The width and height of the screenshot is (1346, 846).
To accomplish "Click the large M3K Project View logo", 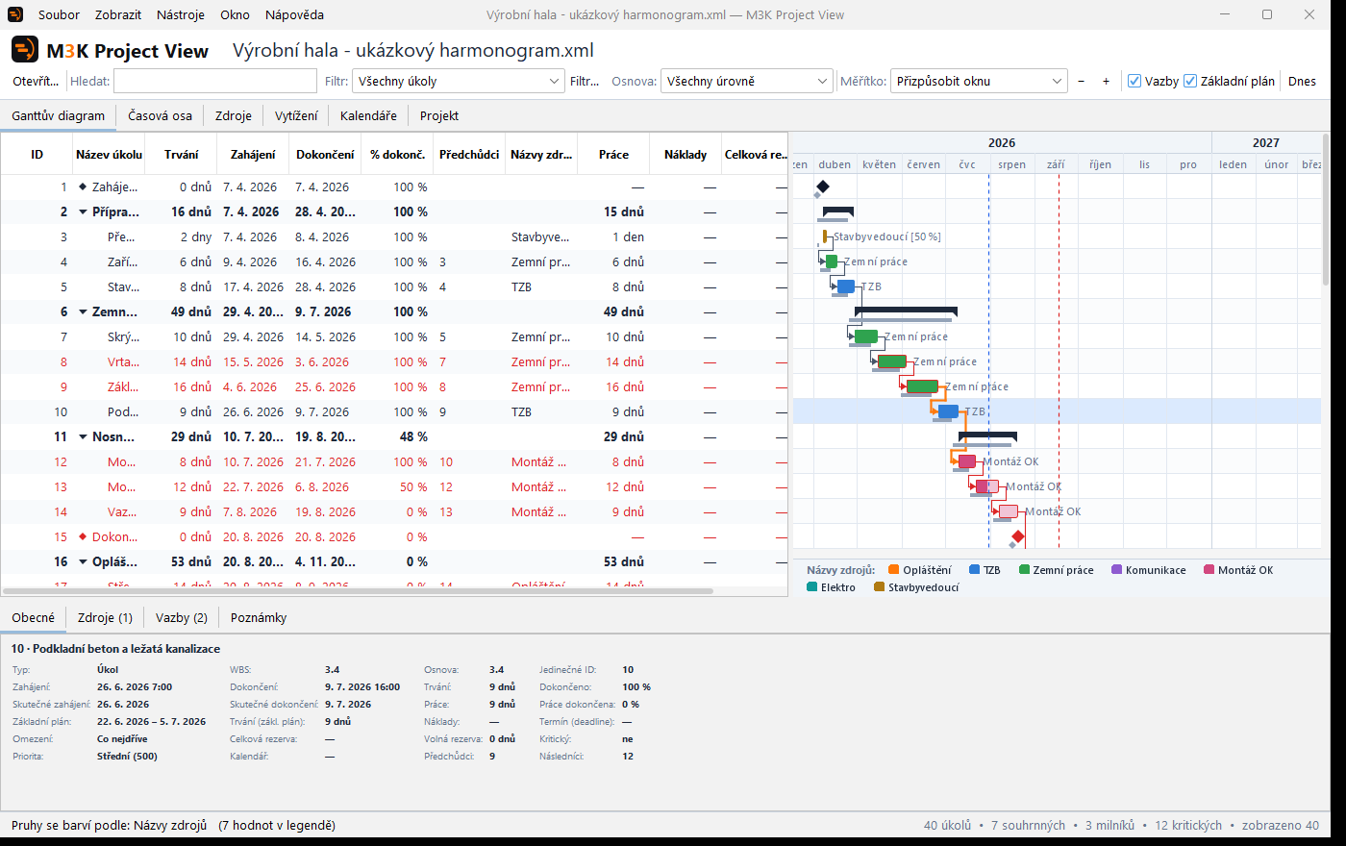I will click(x=25, y=50).
